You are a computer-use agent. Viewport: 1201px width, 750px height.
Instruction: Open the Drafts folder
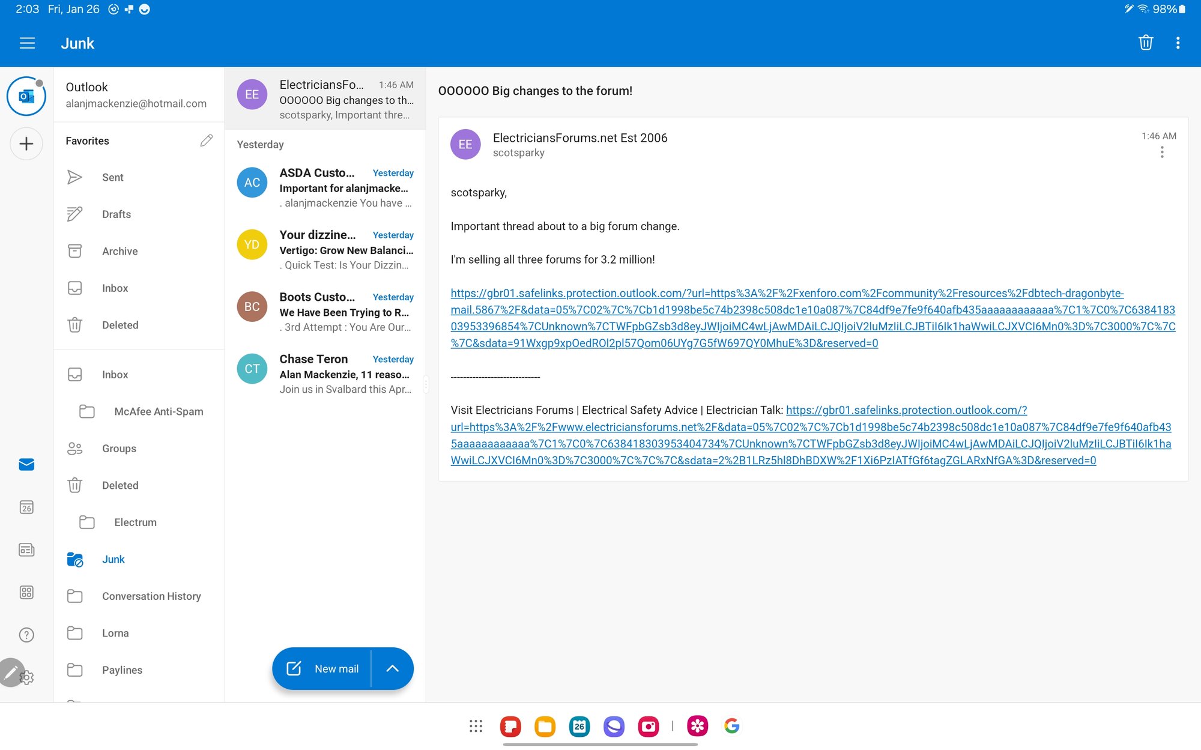click(139, 214)
